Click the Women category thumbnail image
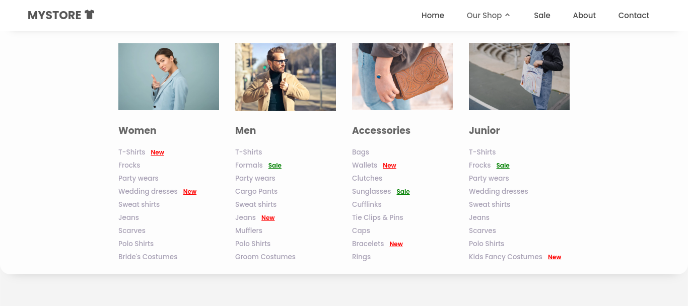This screenshot has height=306, width=688. click(169, 76)
